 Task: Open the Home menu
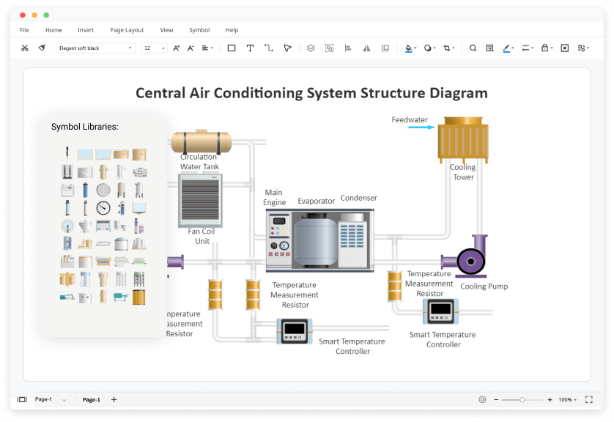click(53, 30)
